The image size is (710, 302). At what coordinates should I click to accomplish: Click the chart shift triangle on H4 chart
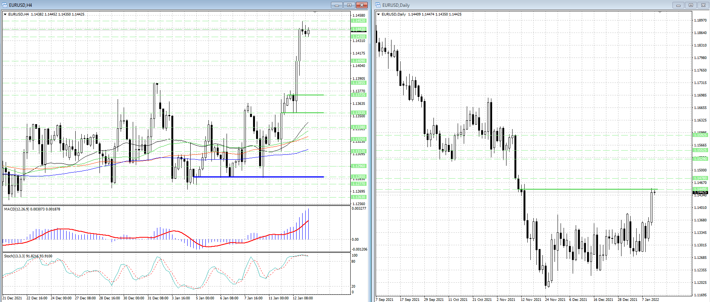pyautogui.click(x=315, y=12)
